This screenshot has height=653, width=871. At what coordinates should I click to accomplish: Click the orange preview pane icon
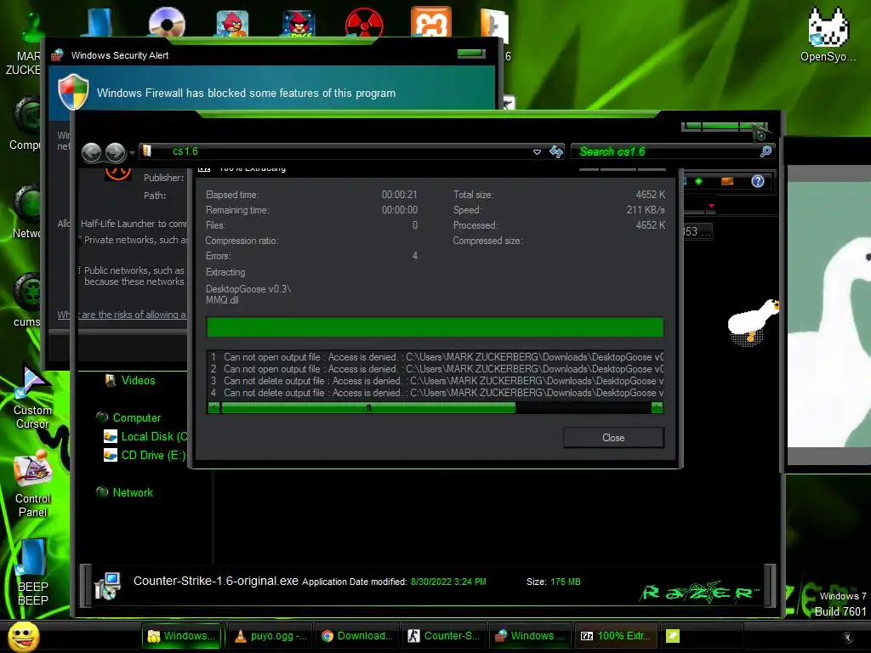coord(727,182)
